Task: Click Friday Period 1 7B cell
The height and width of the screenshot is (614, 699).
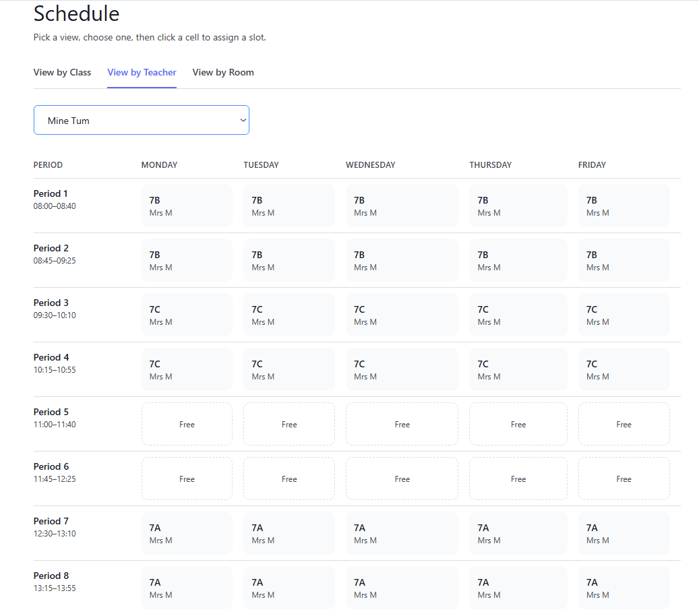Action: (624, 206)
